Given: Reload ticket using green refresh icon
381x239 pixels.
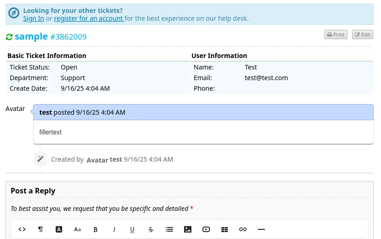Looking at the screenshot, I should click(x=9, y=37).
